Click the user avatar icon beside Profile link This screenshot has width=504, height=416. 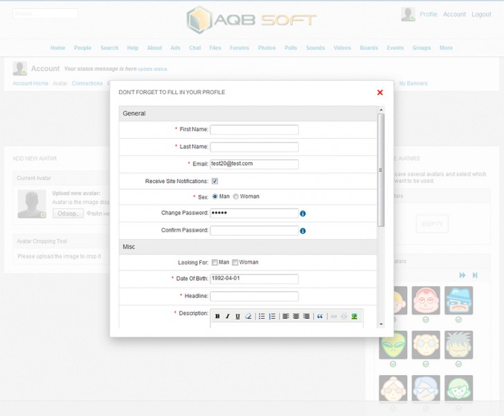point(408,14)
